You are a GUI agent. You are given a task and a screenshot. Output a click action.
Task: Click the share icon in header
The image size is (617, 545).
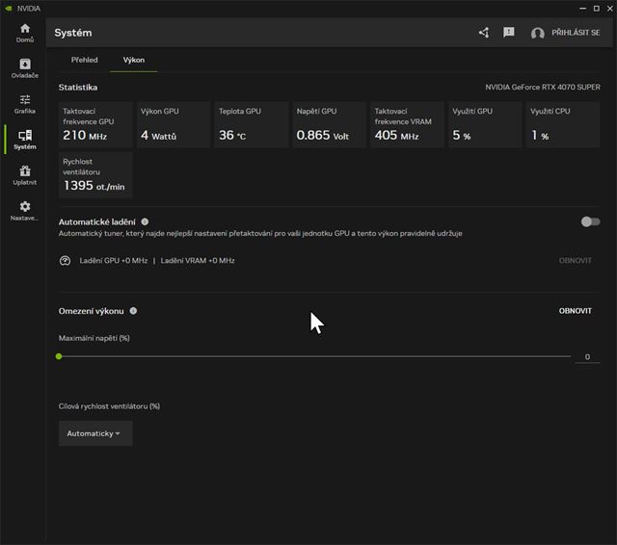tap(484, 33)
